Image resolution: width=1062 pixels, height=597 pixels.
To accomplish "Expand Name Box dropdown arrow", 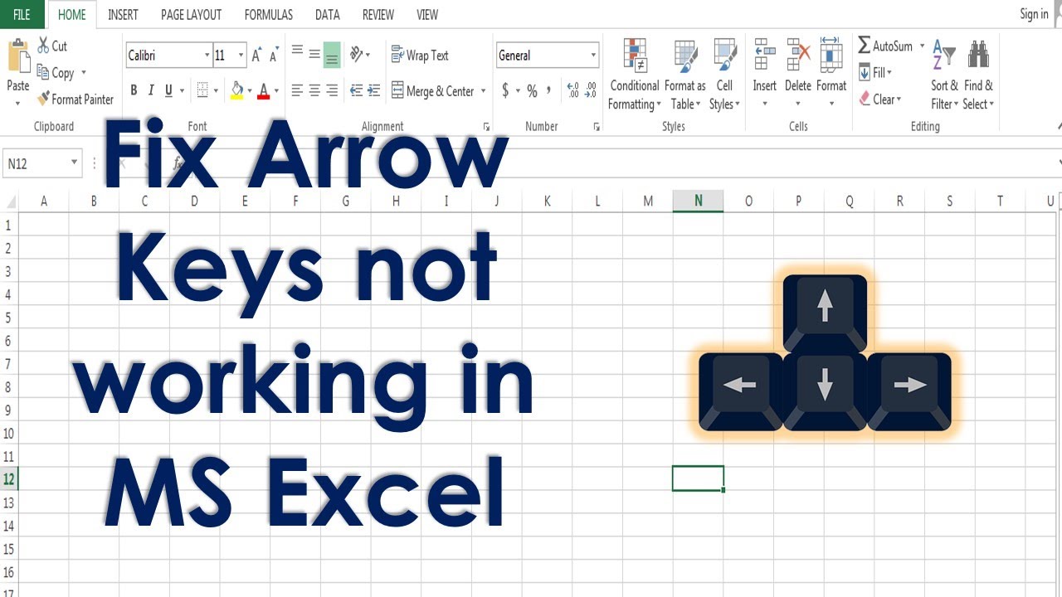I will (75, 163).
